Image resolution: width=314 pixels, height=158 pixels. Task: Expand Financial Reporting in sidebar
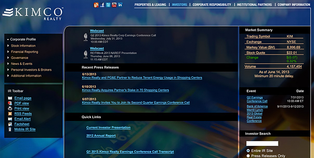pyautogui.click(x=8, y=52)
